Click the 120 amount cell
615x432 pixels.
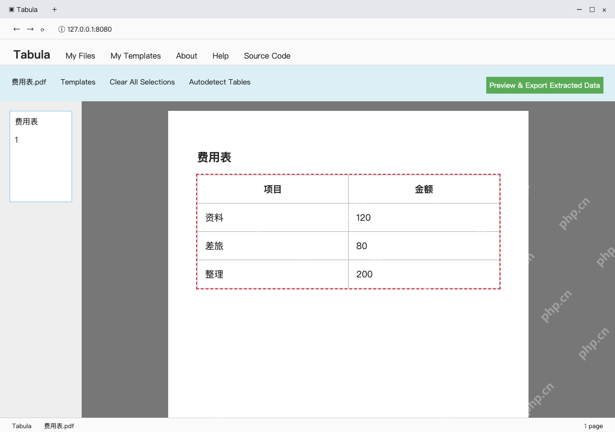[x=424, y=217]
